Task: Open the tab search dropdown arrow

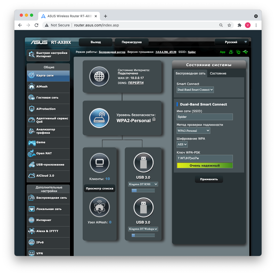Action: [256, 16]
